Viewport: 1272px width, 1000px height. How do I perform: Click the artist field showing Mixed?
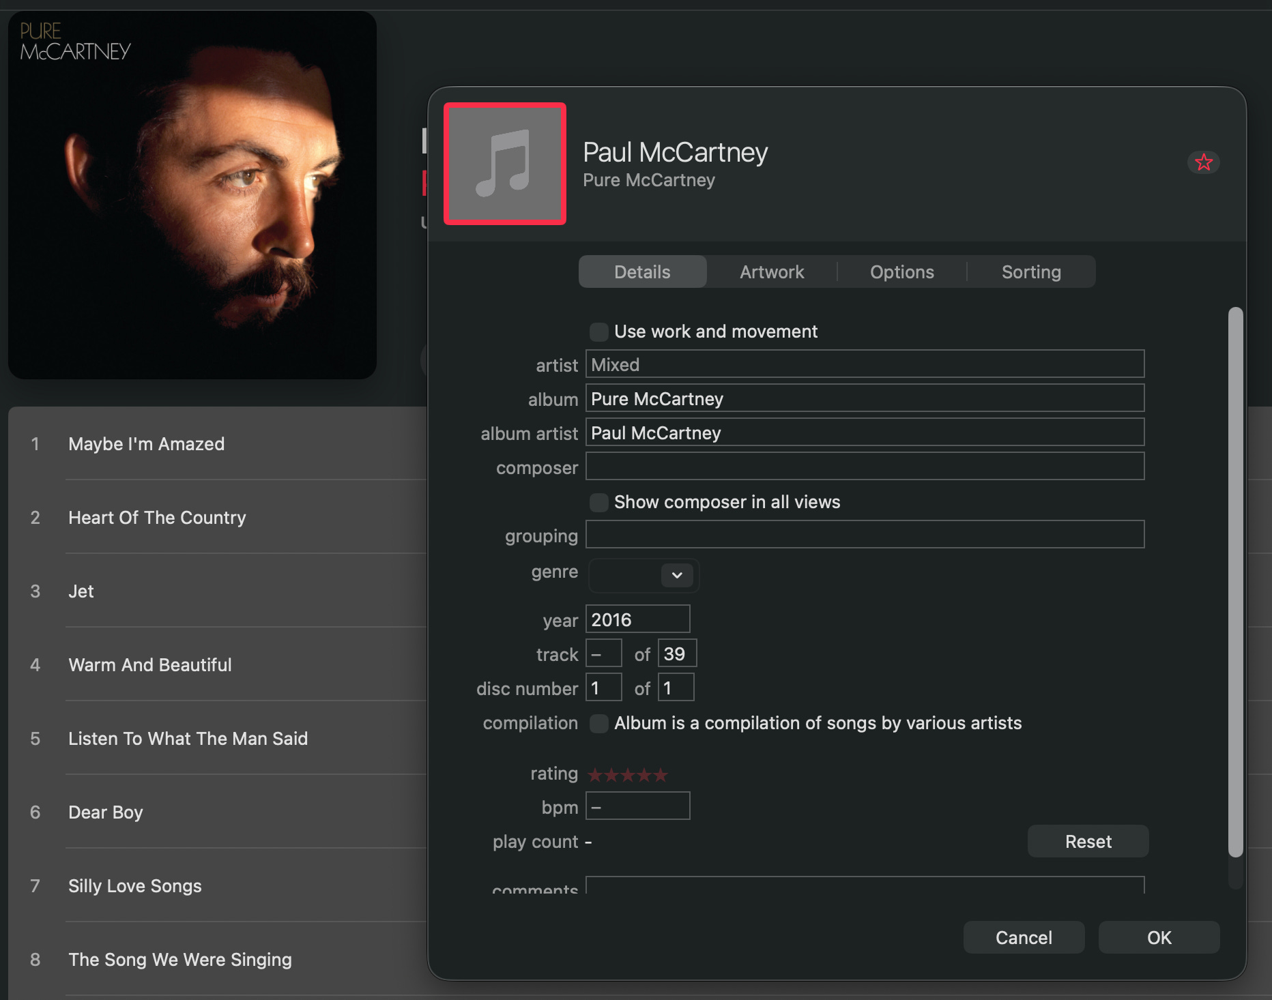coord(865,364)
